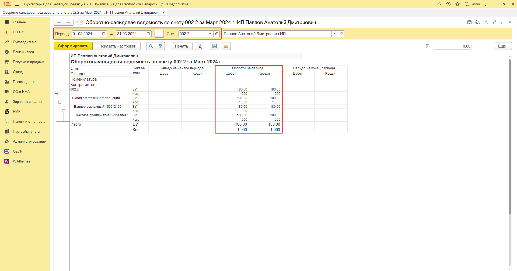The image size is (517, 271).
Task: Open account 002.2 dropdown list
Action: coord(210,34)
